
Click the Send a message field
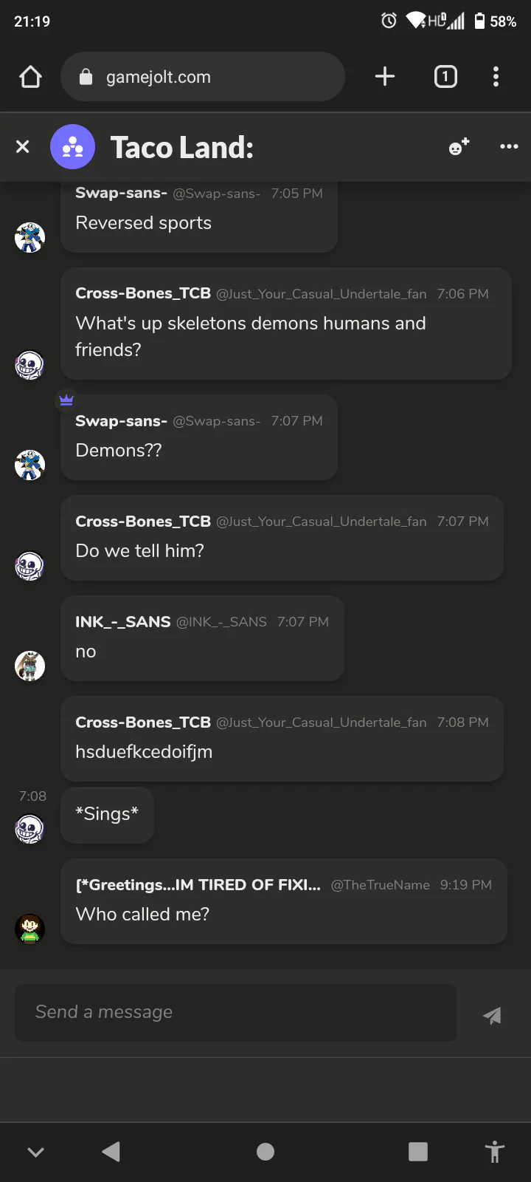pos(236,1012)
